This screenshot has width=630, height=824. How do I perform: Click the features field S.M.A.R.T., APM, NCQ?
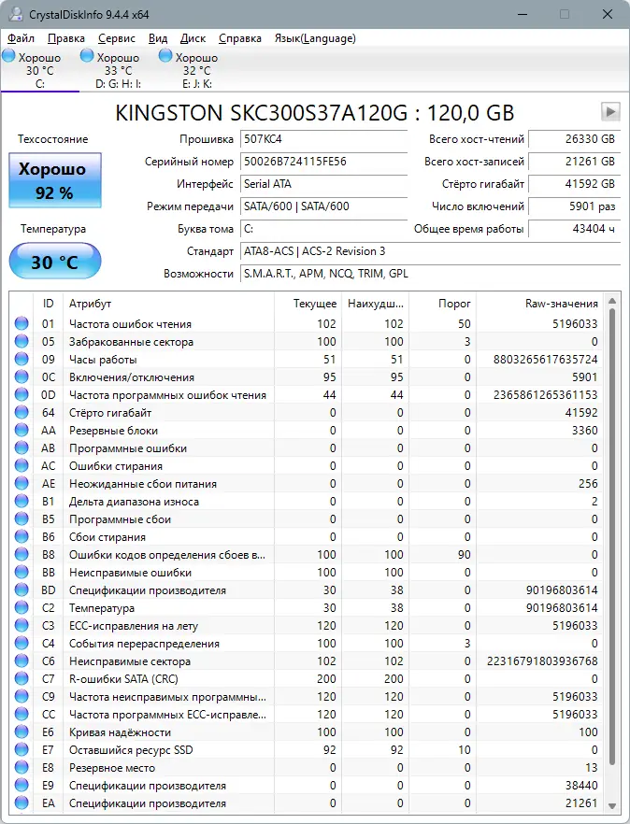click(430, 274)
